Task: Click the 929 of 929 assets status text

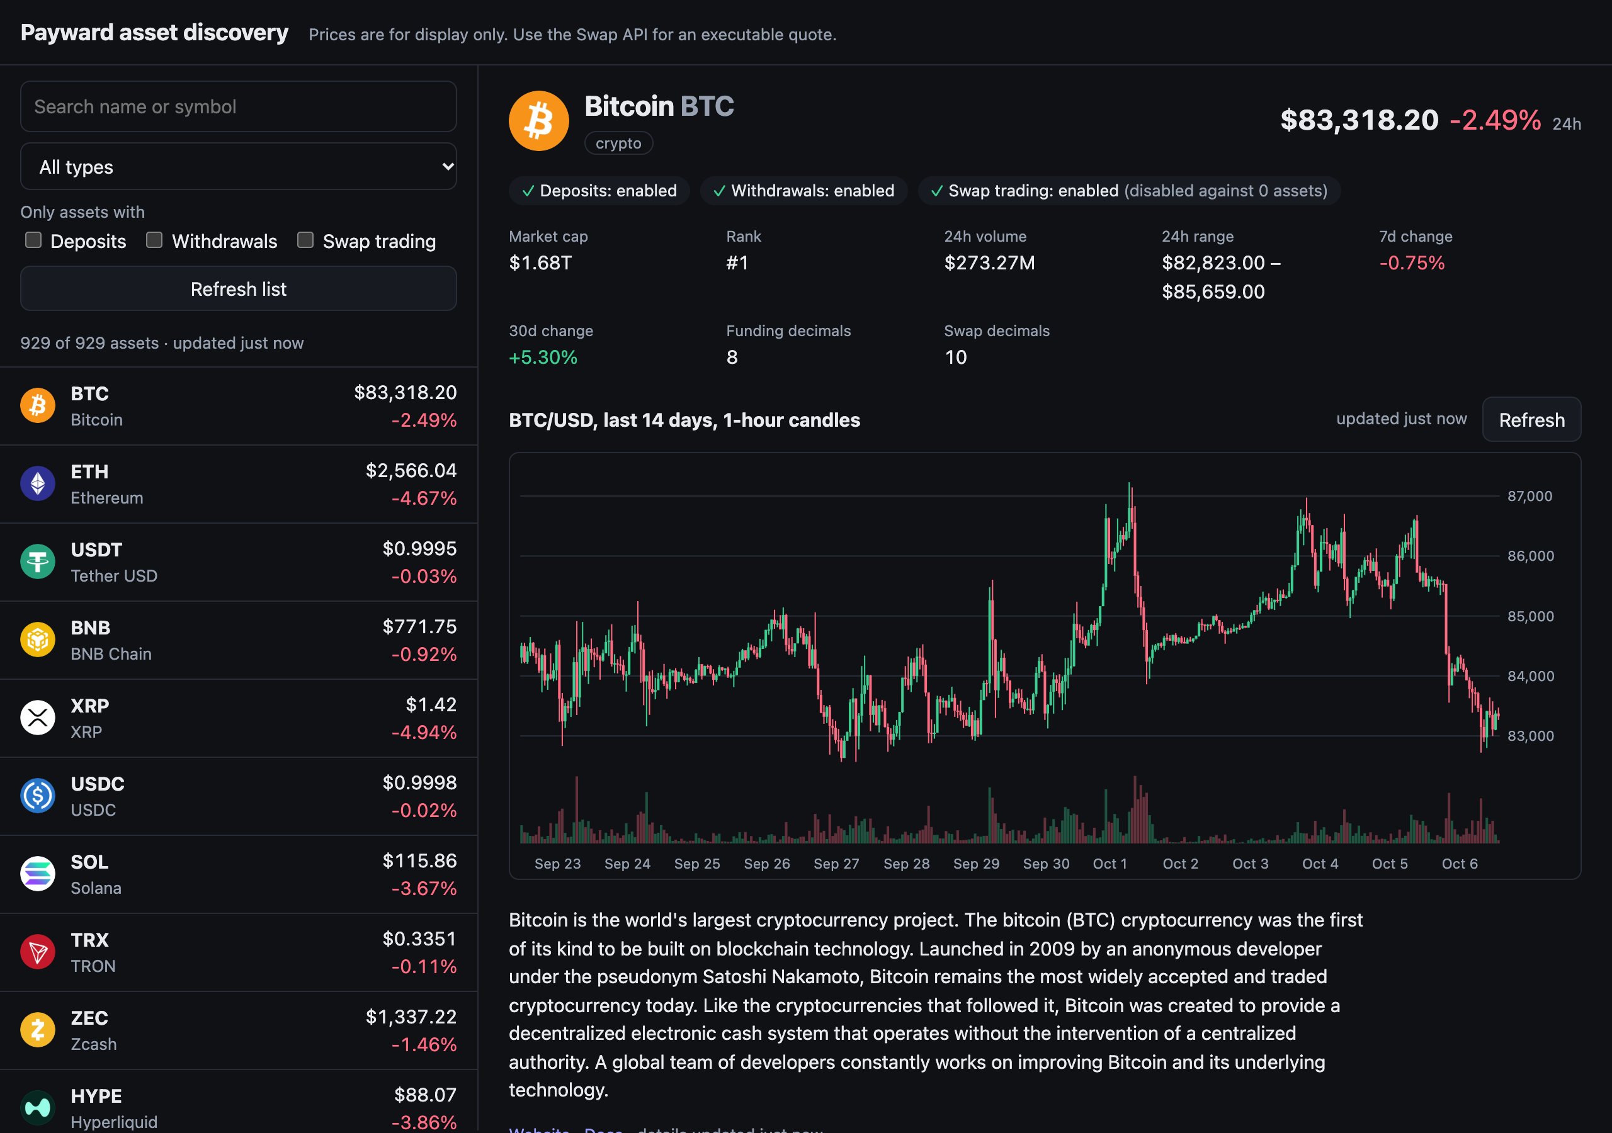Action: 162,343
